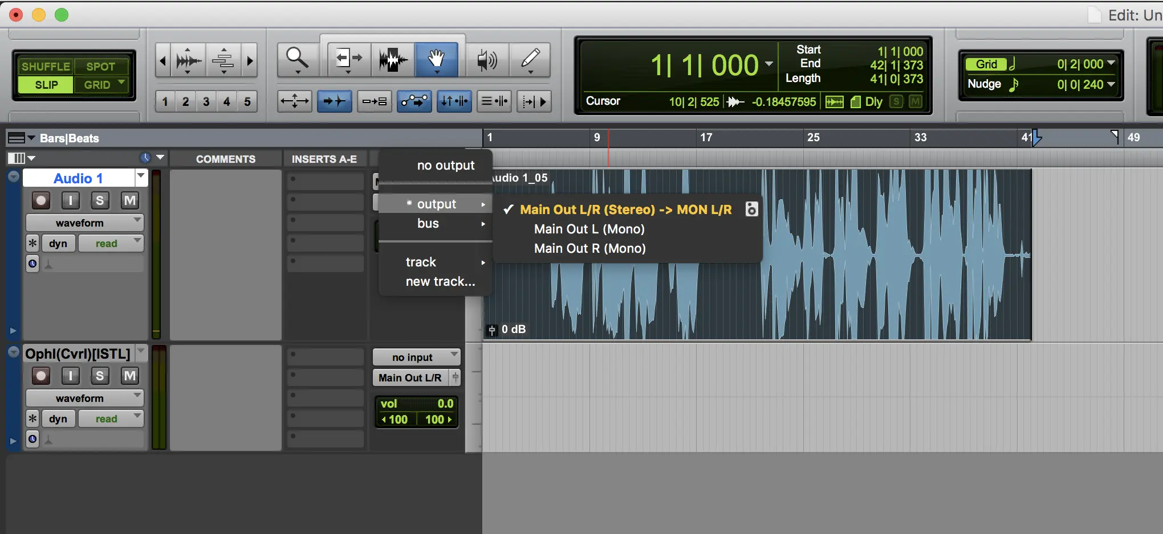Click the Mirrored MIDI Editing button
The width and height of the screenshot is (1163, 534).
tap(374, 101)
